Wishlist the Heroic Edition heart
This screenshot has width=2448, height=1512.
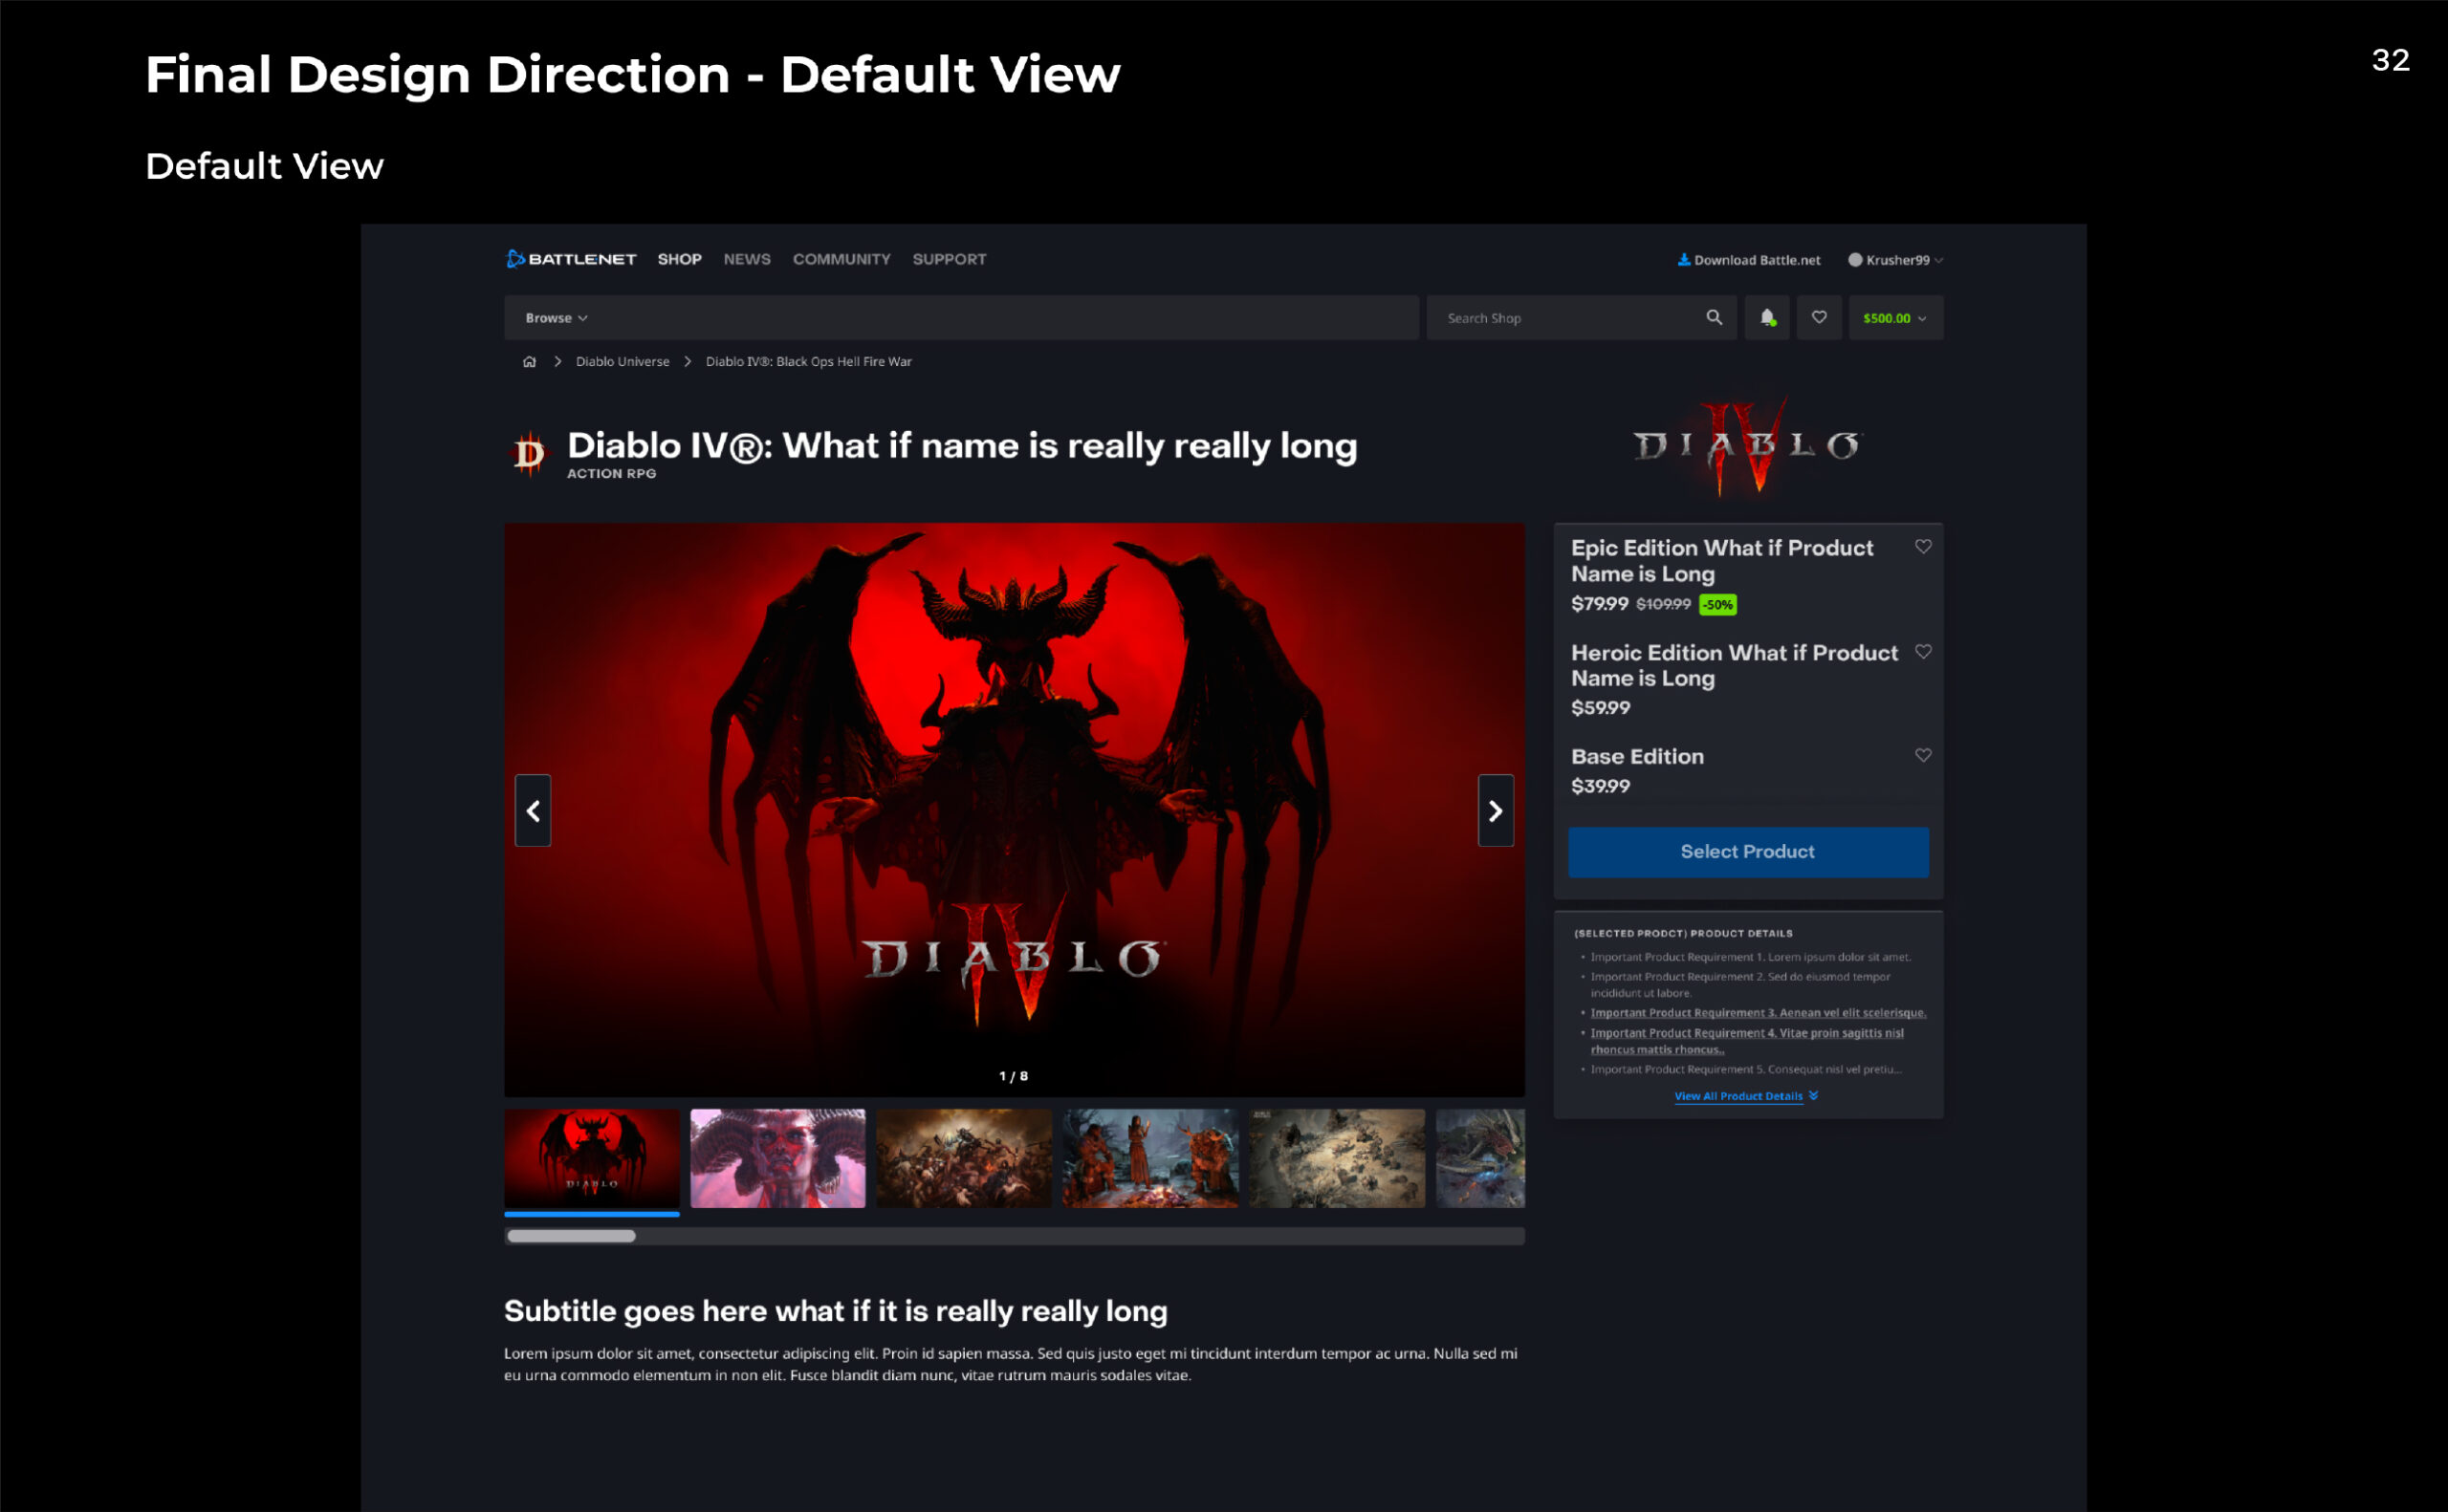click(1923, 651)
